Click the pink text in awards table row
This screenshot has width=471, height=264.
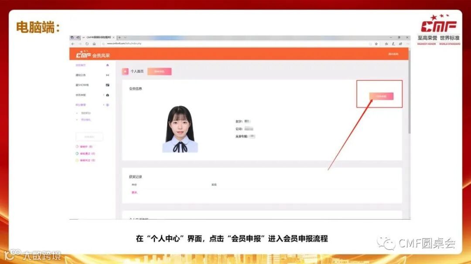point(134,192)
